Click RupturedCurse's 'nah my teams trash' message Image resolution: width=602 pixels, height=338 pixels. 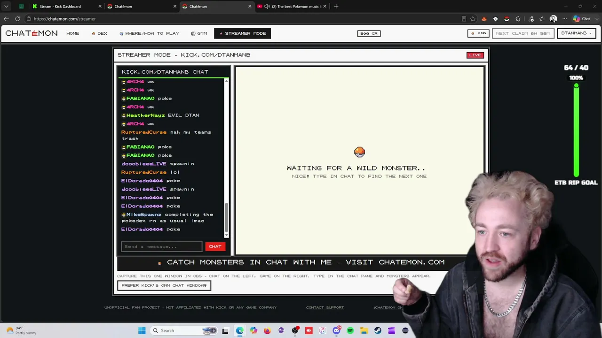166,135
